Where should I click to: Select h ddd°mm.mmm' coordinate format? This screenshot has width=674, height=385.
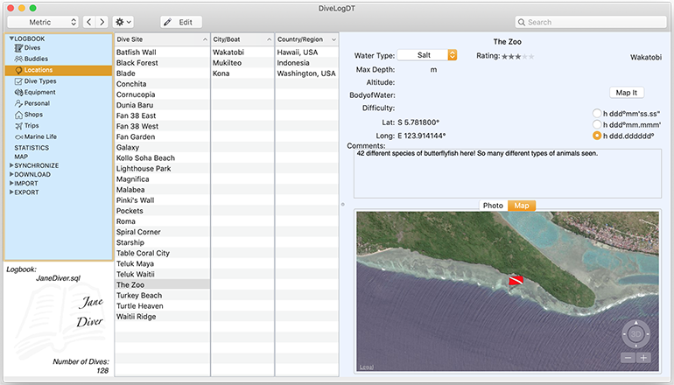tap(597, 125)
